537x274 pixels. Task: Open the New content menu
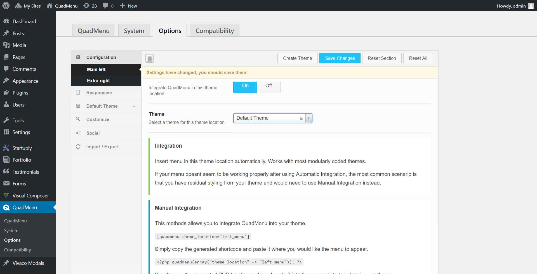pos(128,6)
